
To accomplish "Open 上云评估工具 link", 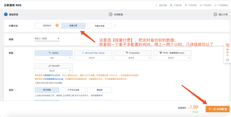I will [68, 95].
